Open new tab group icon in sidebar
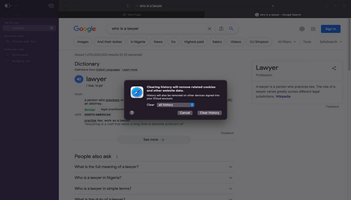The image size is (351, 200). (51, 6)
